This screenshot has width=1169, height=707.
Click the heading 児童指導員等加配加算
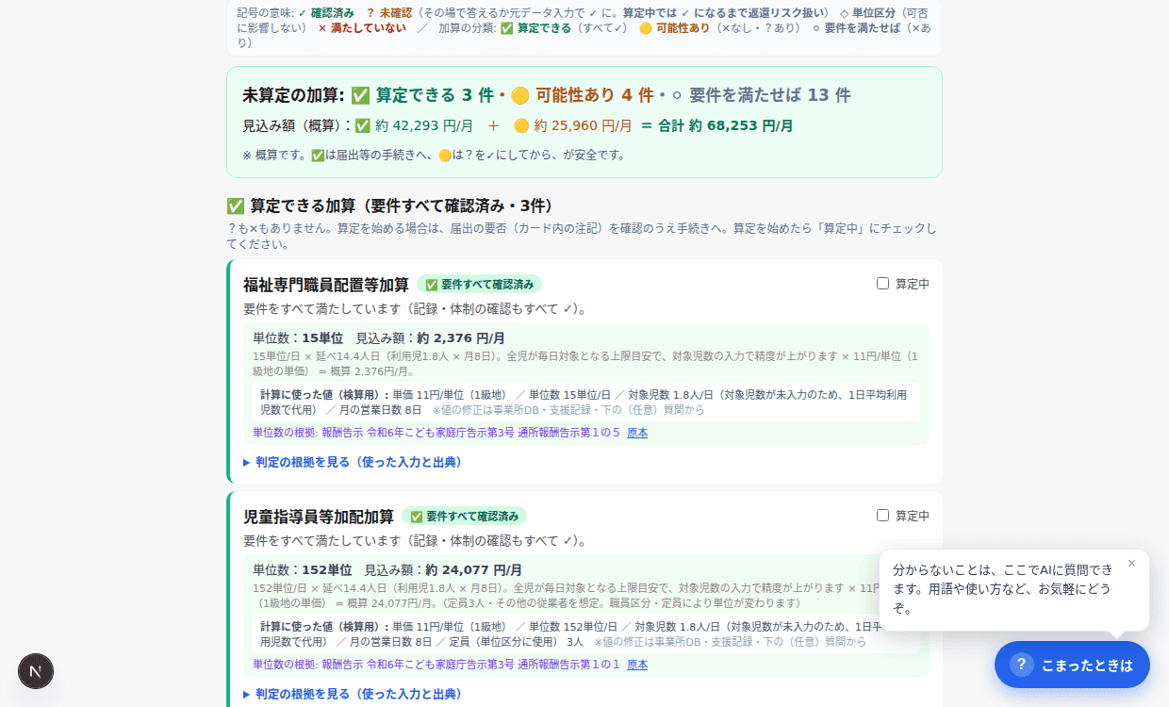pos(319,517)
